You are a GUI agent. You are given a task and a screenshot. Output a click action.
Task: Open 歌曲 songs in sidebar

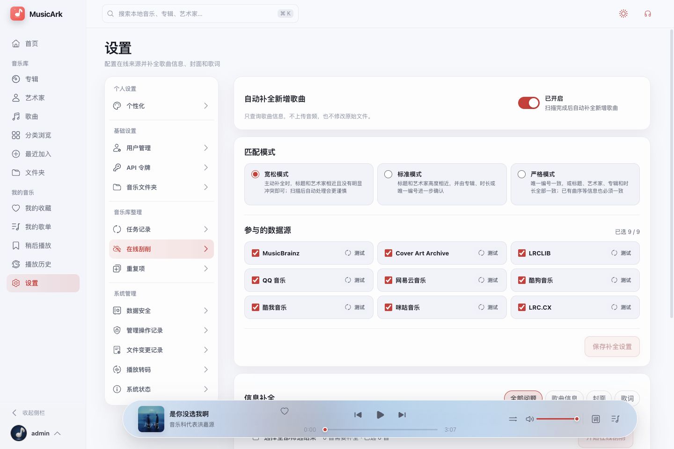point(43,116)
